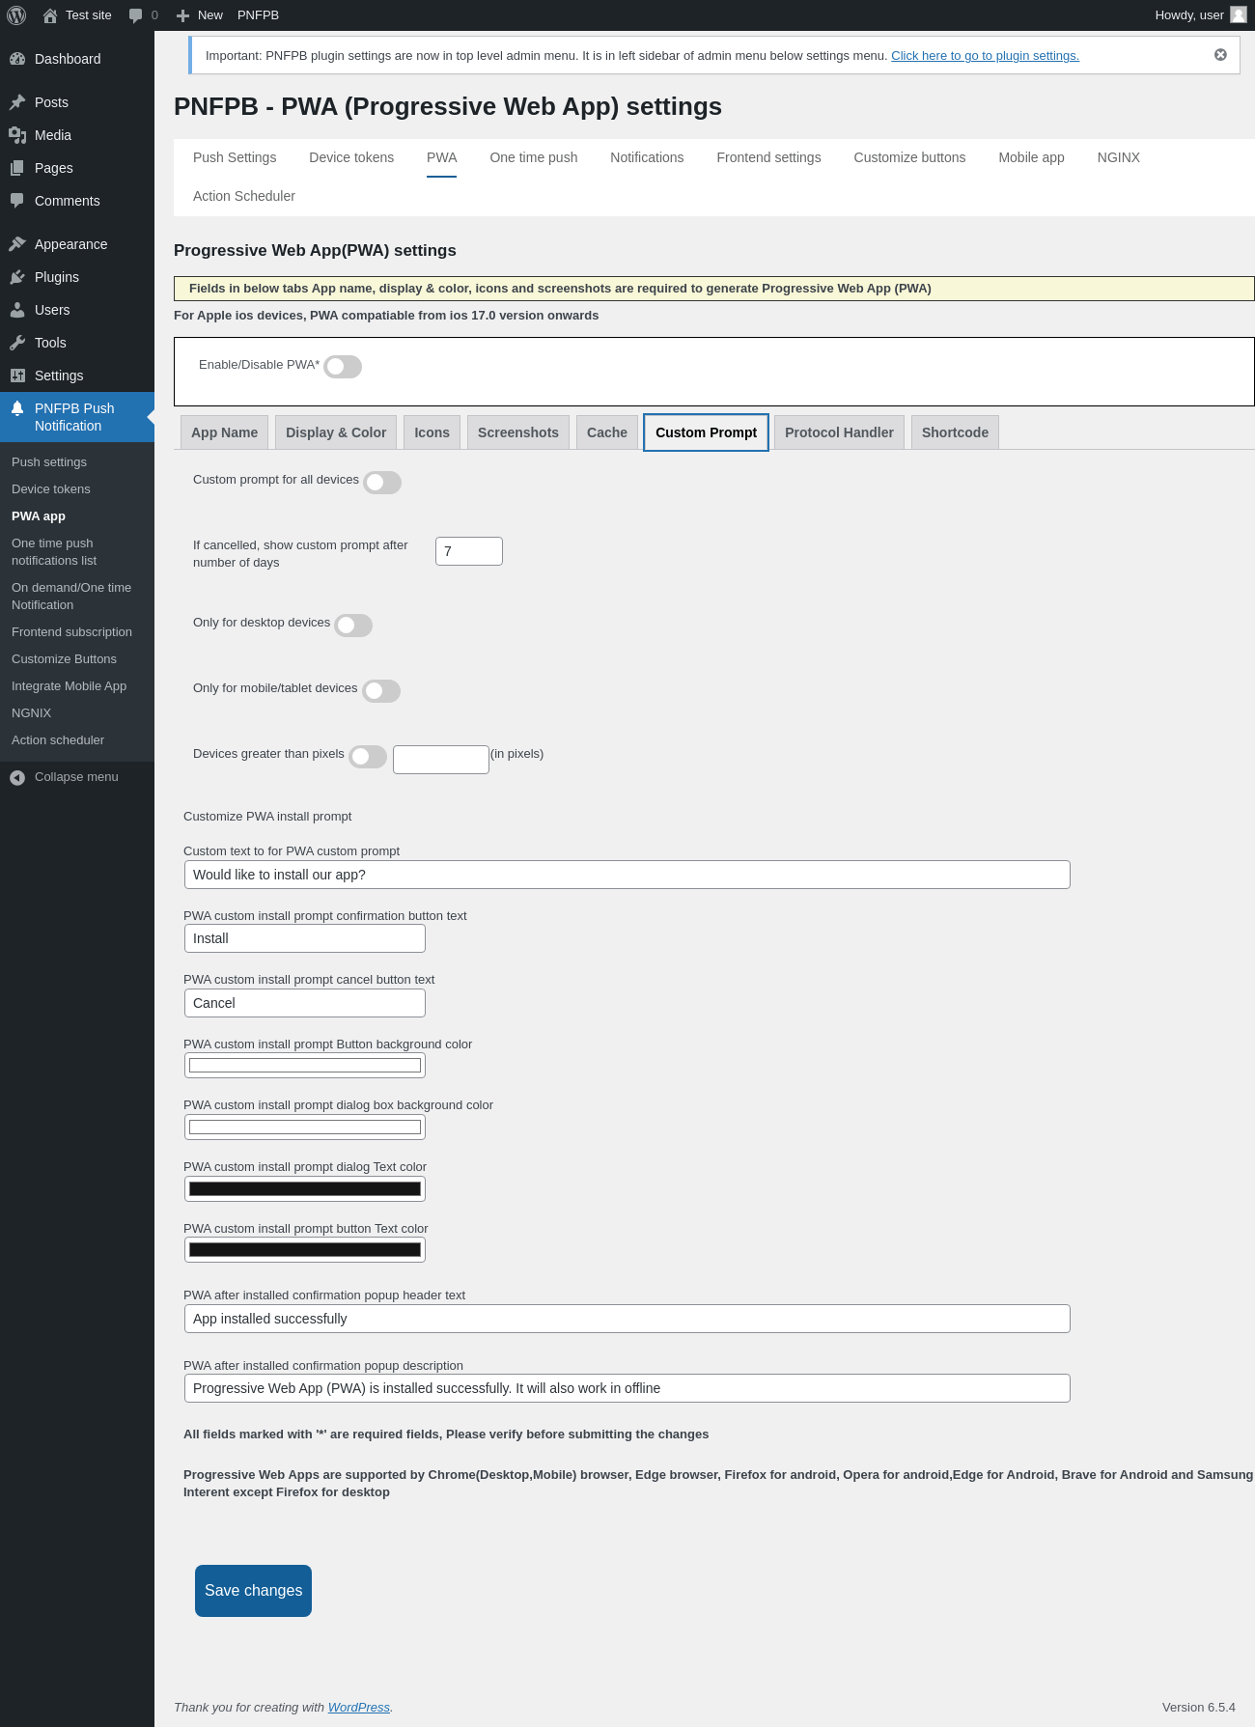Image resolution: width=1255 pixels, height=1727 pixels.
Task: Click the Save changes button
Action: 253,1591
